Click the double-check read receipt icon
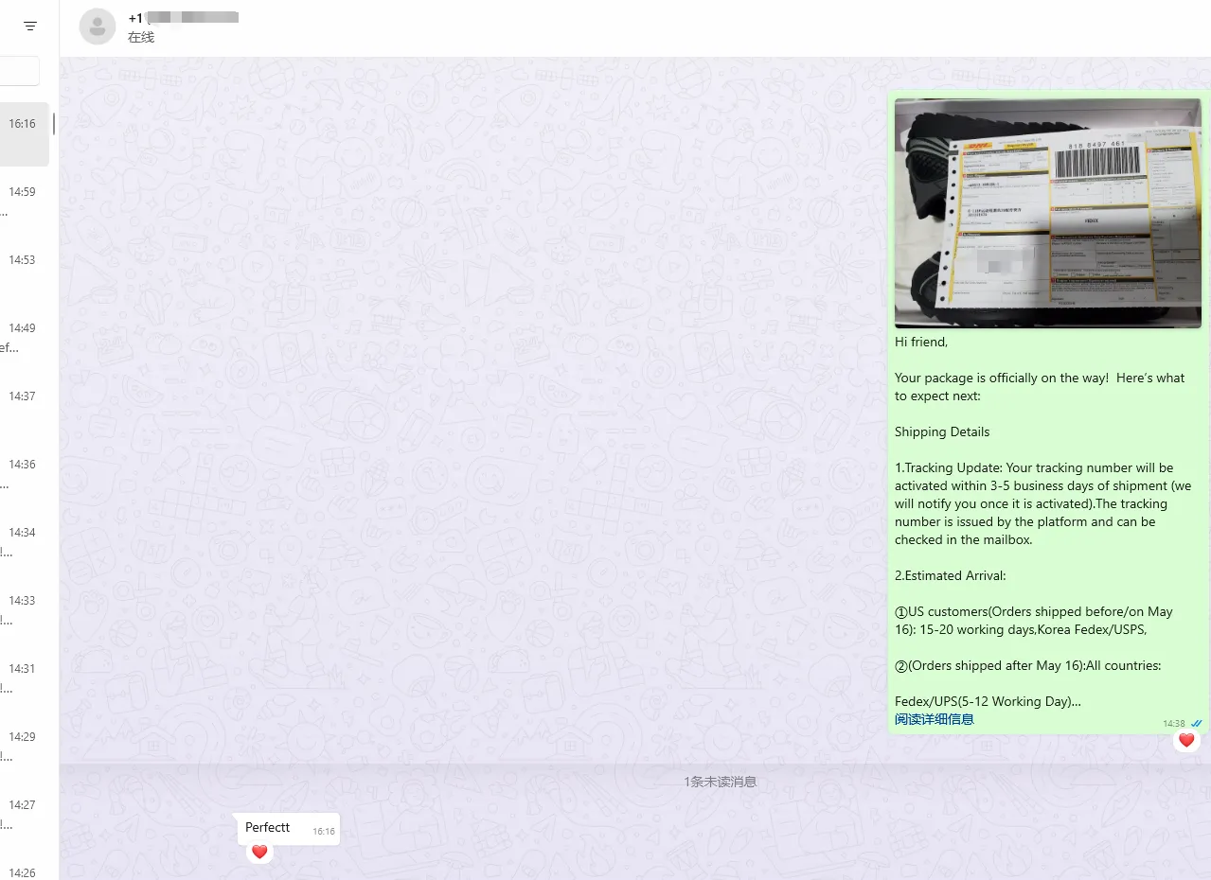Viewport: 1211px width, 880px height. [x=1197, y=724]
